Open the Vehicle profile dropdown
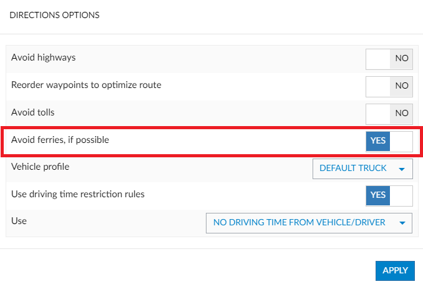 362,168
